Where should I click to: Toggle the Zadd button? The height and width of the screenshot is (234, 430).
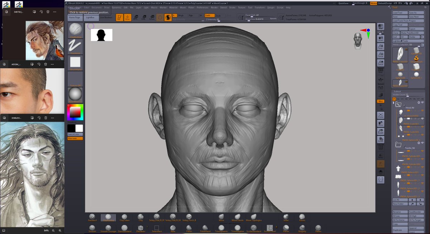point(209,15)
